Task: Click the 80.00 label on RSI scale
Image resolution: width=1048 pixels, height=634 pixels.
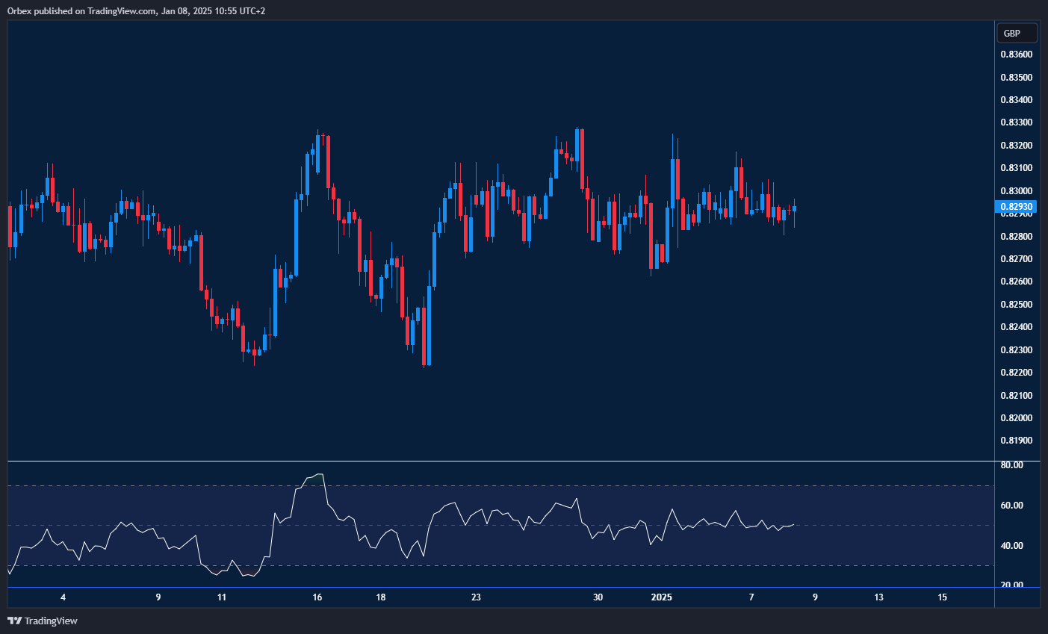Action: pyautogui.click(x=1011, y=465)
